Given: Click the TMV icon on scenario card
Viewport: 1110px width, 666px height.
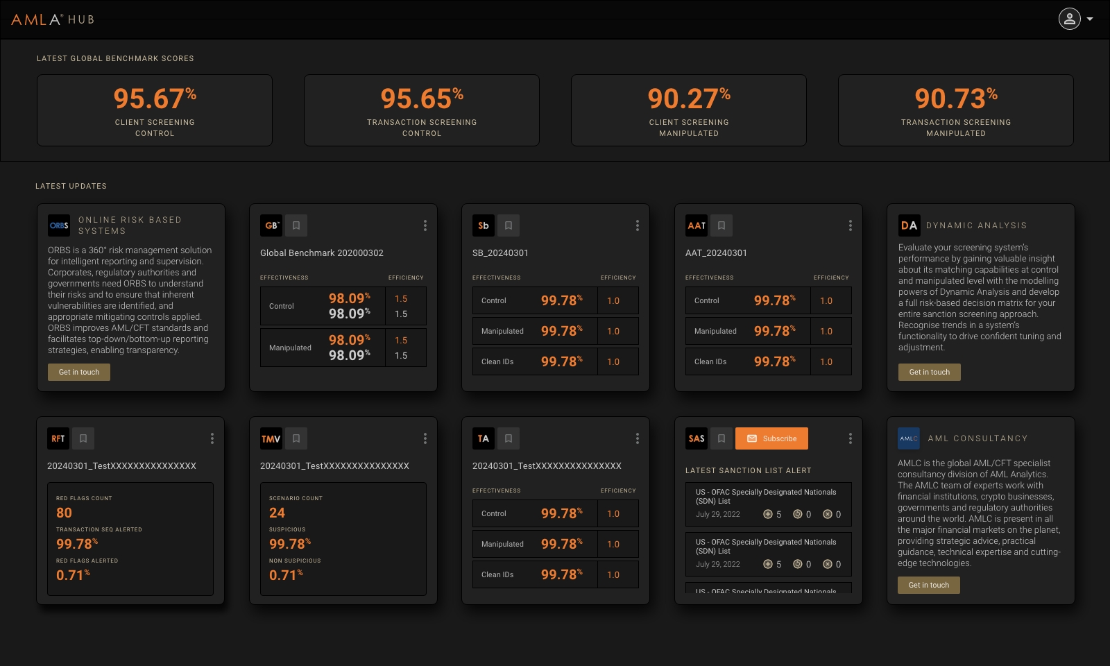Looking at the screenshot, I should click(272, 438).
